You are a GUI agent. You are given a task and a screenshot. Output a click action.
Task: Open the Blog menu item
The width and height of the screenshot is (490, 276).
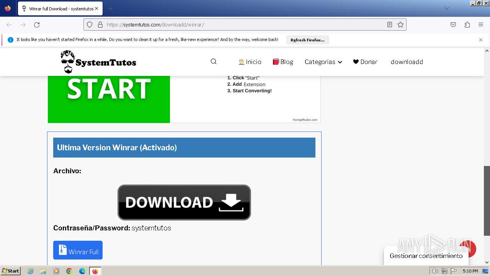(283, 62)
